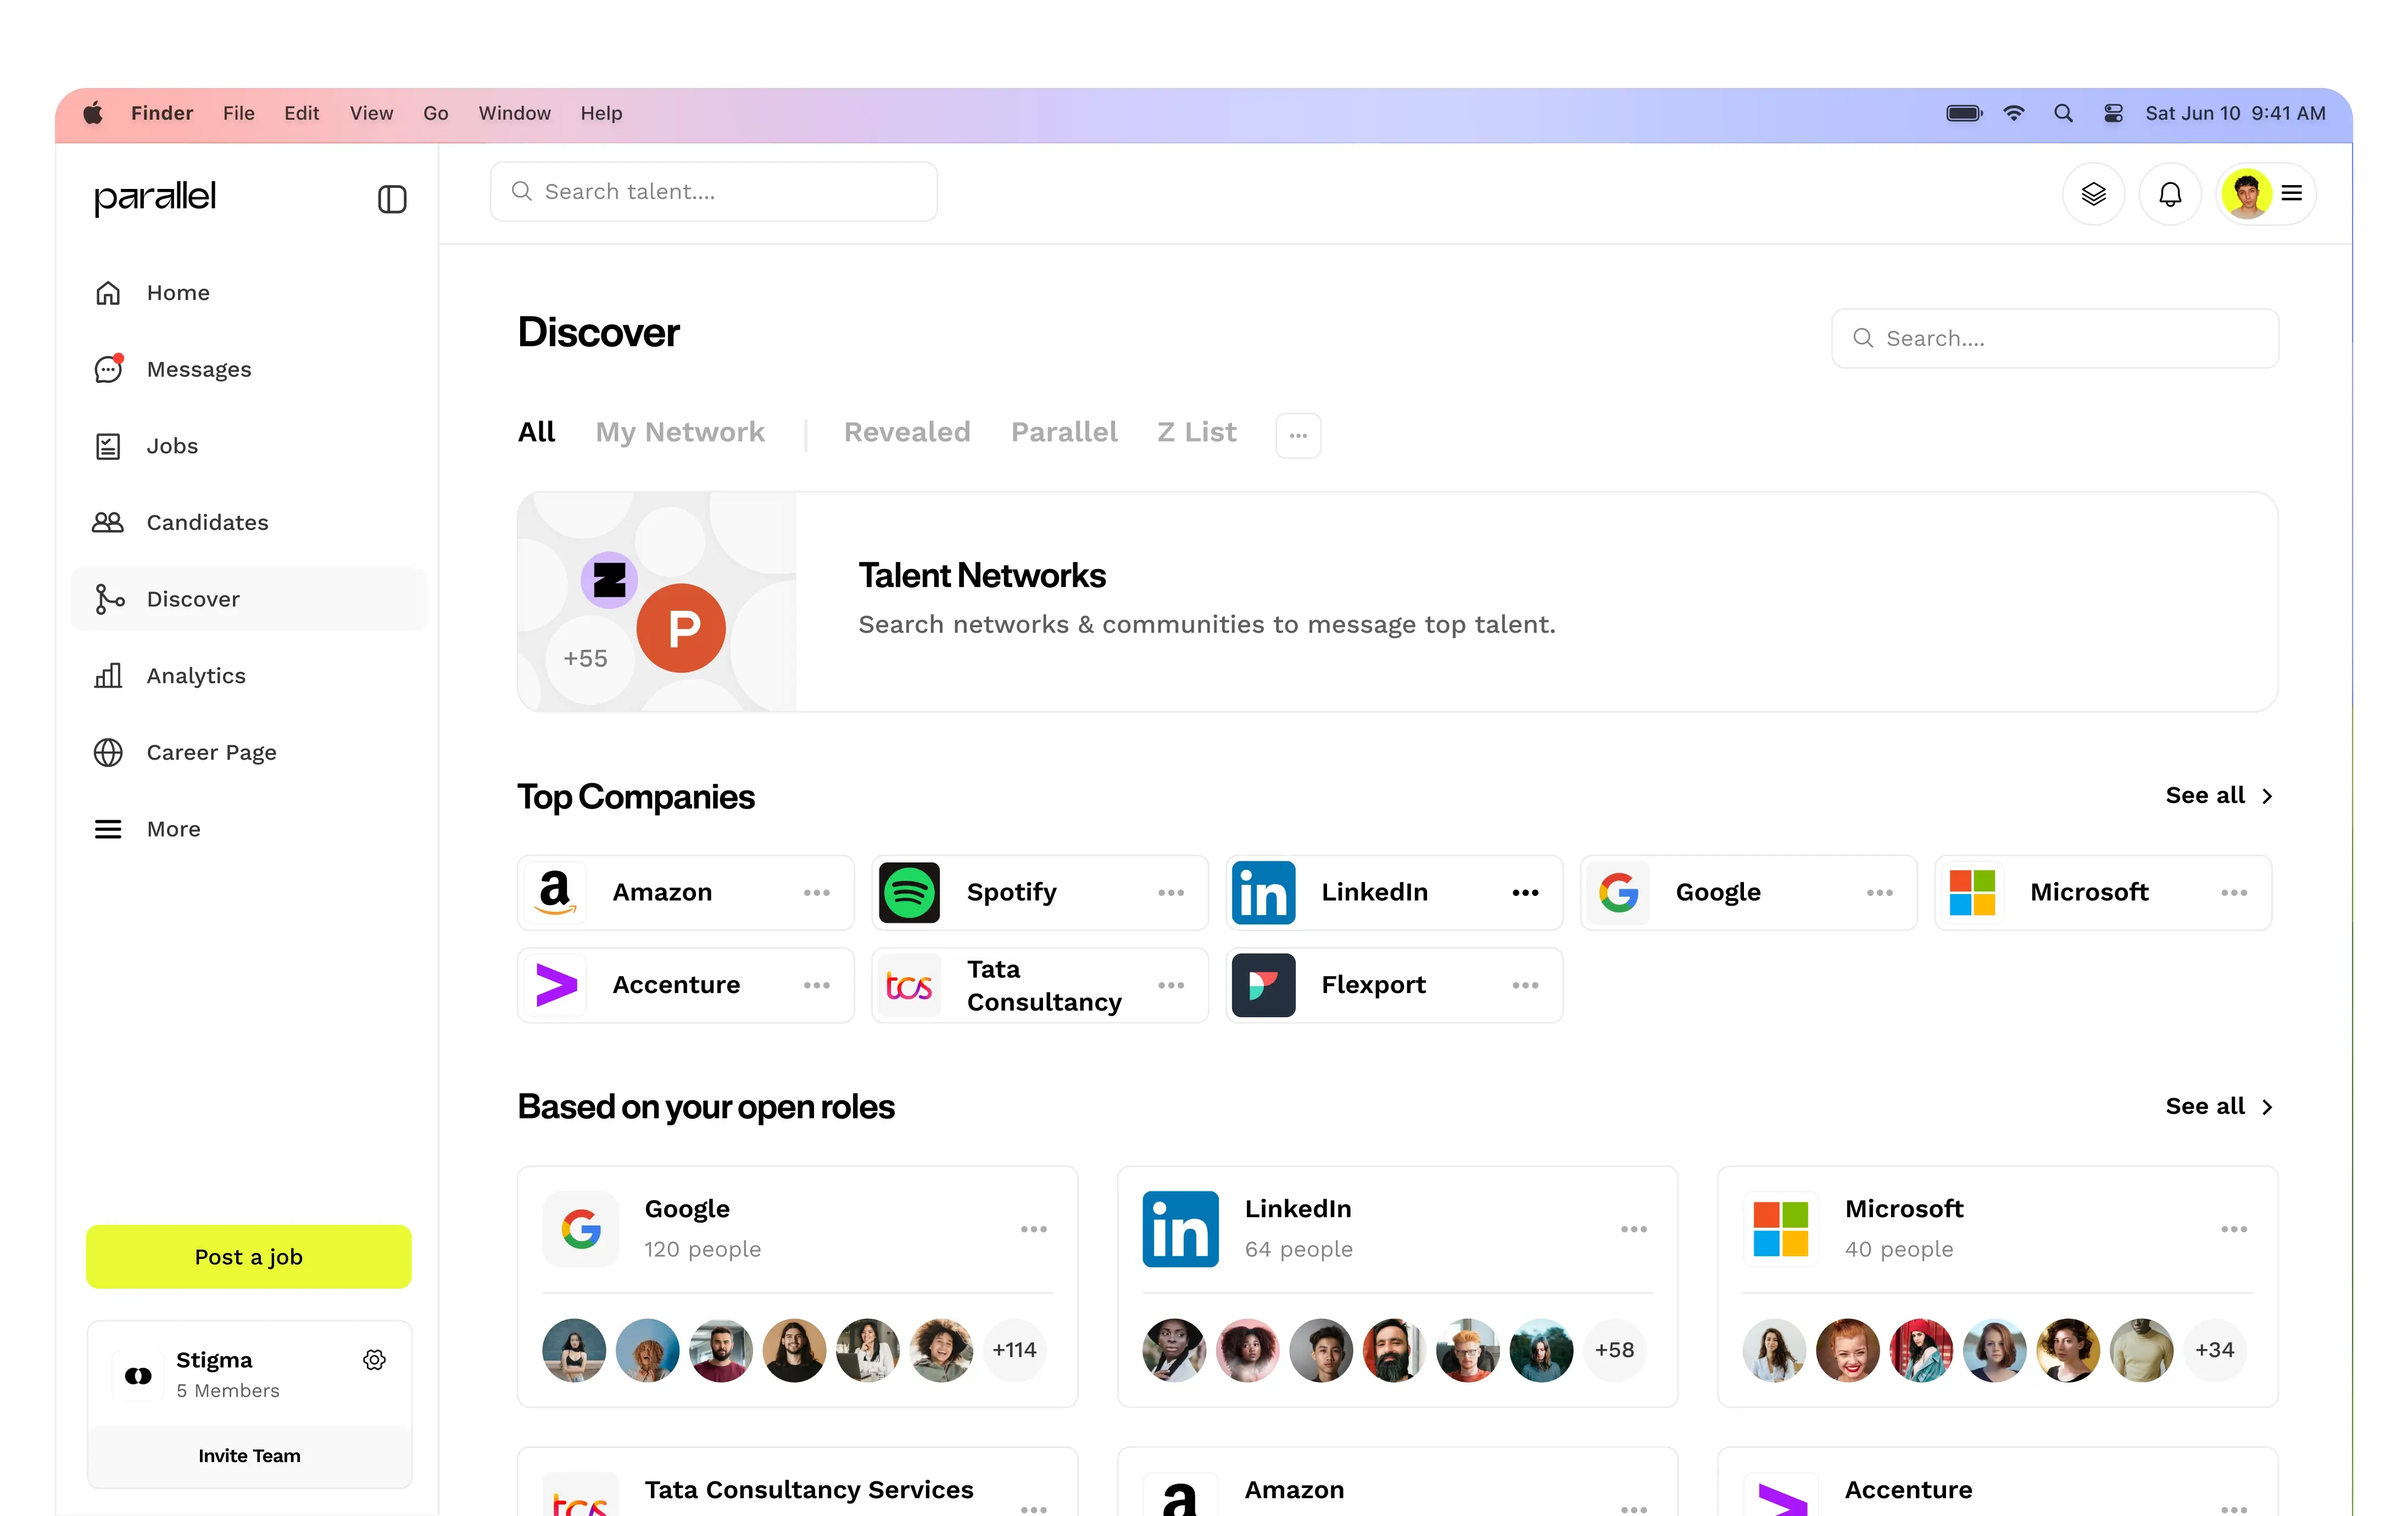
Task: Open Career Page globe icon
Action: click(108, 753)
